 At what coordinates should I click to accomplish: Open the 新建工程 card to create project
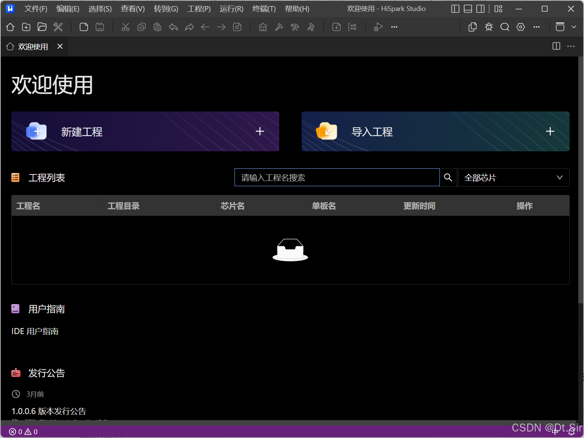(x=145, y=132)
